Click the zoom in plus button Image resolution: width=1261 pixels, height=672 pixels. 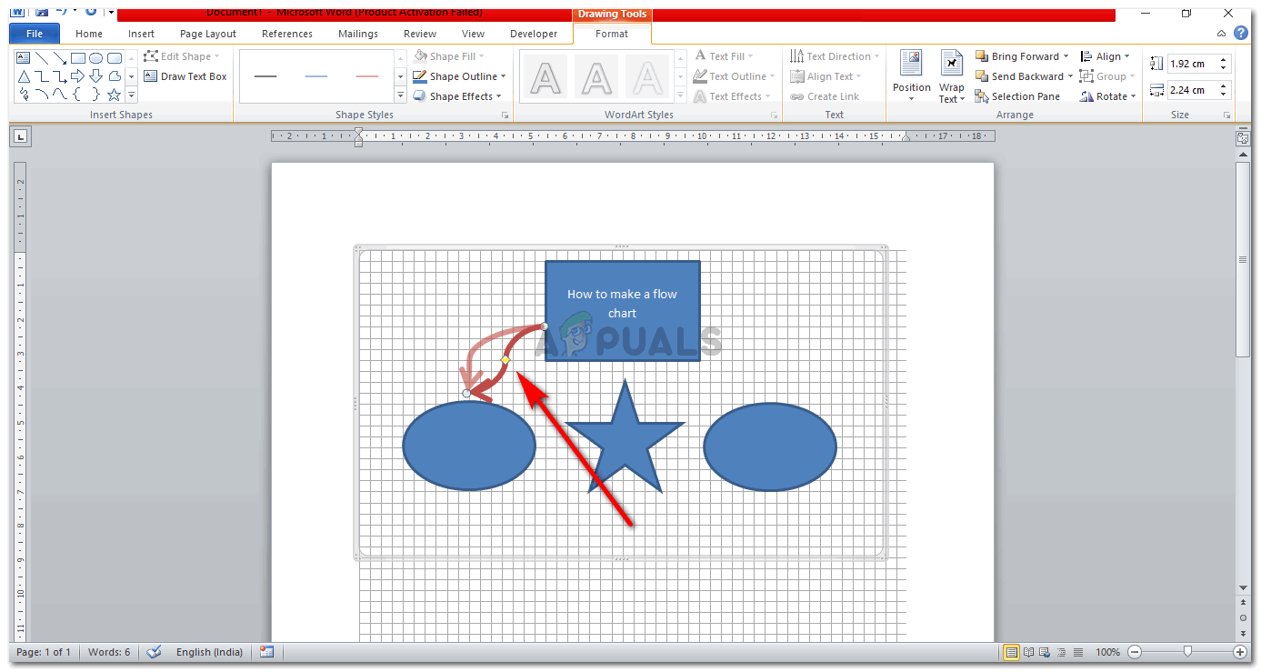click(1240, 652)
